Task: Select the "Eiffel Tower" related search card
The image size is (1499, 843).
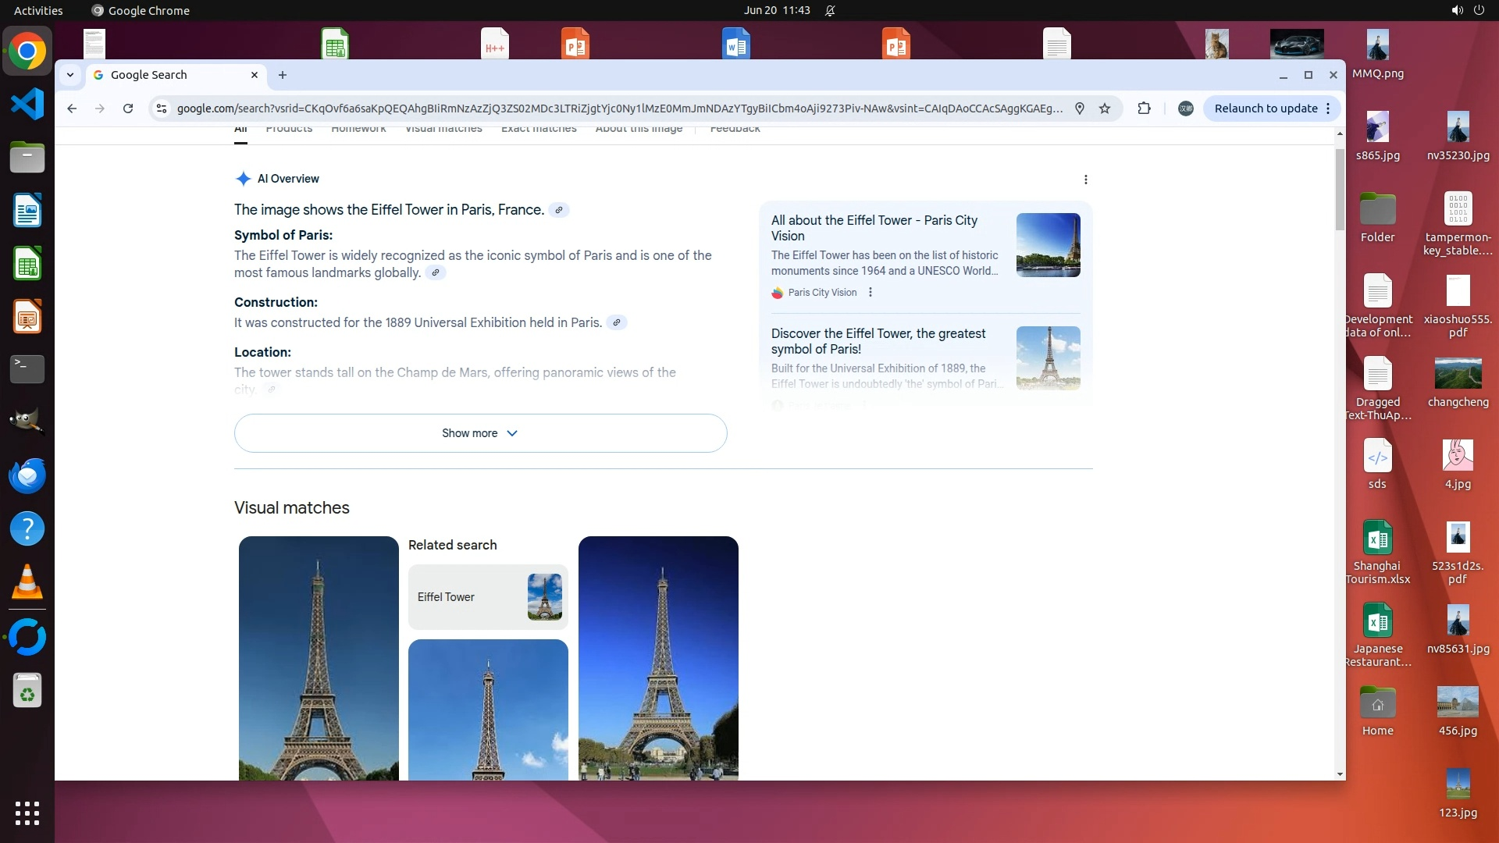Action: [488, 597]
